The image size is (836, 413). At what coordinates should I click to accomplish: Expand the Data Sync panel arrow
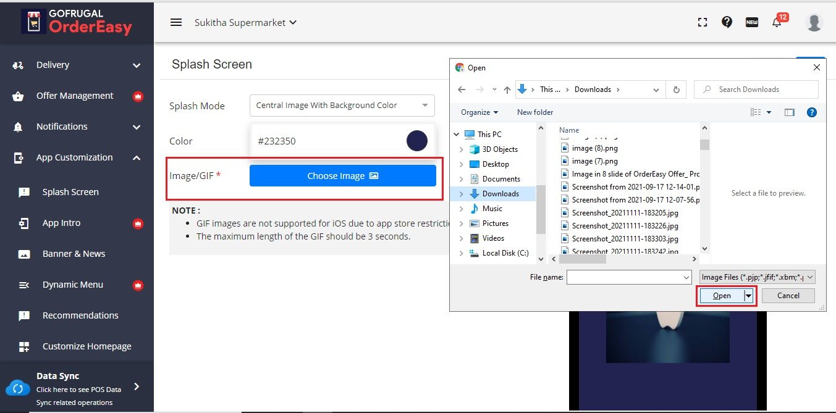(x=137, y=386)
